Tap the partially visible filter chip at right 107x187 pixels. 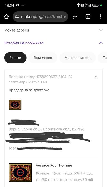[102, 58]
